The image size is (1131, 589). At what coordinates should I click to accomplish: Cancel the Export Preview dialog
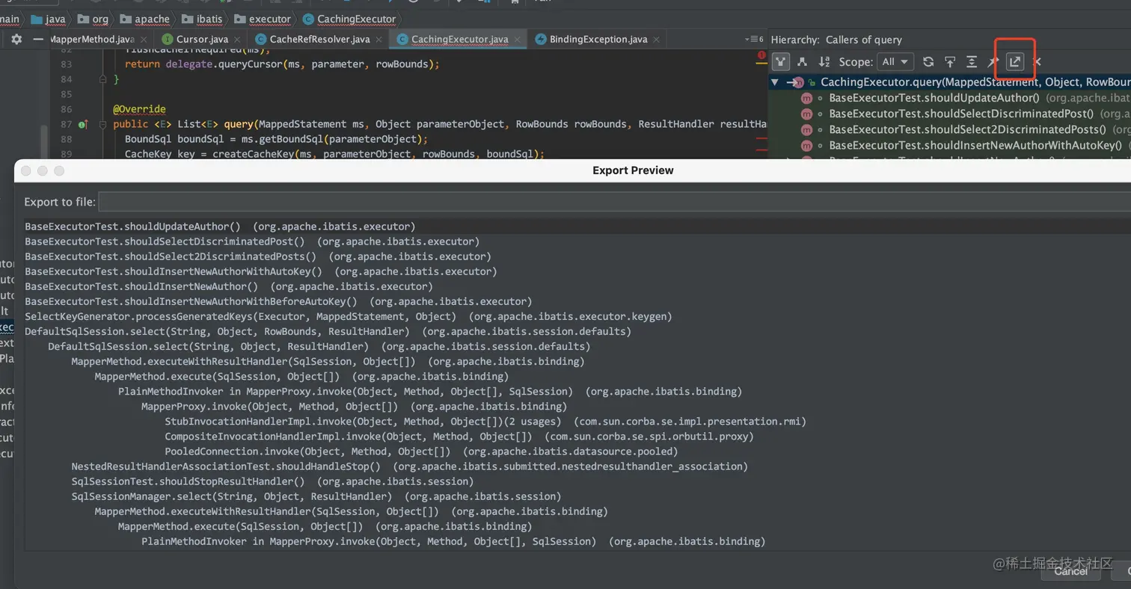tap(1070, 571)
